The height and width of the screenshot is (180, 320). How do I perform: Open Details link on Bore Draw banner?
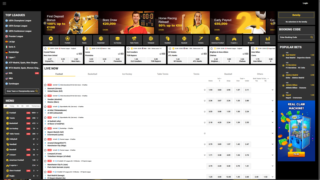105,30
